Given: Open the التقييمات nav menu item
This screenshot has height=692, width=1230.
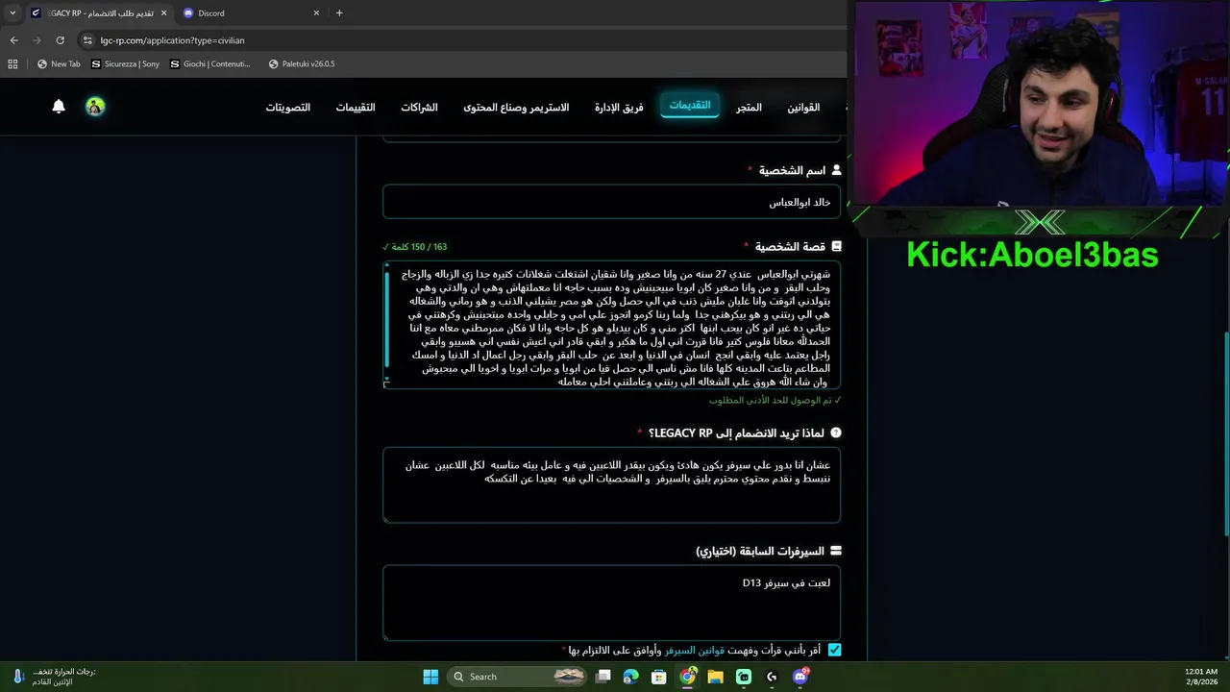Looking at the screenshot, I should pos(356,108).
